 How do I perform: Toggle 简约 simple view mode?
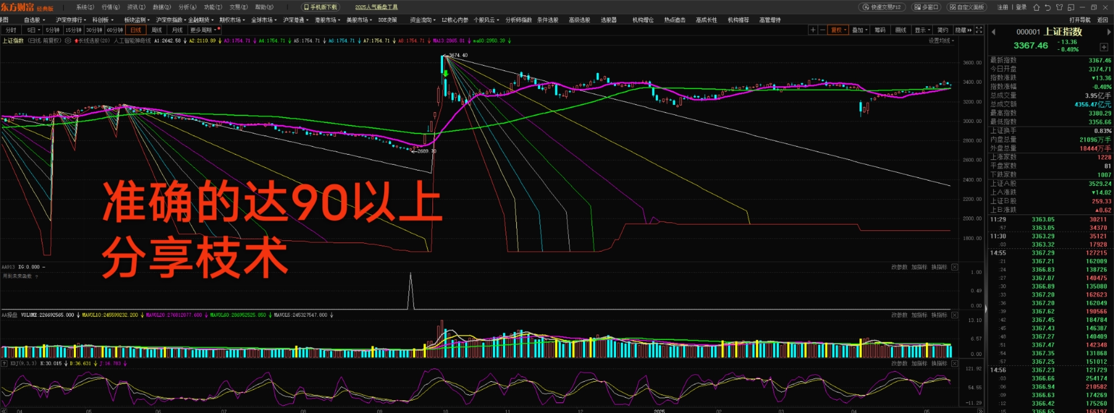click(943, 30)
